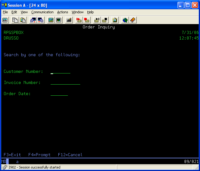
Task: Click the Send file to host icon
Action: (33, 20)
